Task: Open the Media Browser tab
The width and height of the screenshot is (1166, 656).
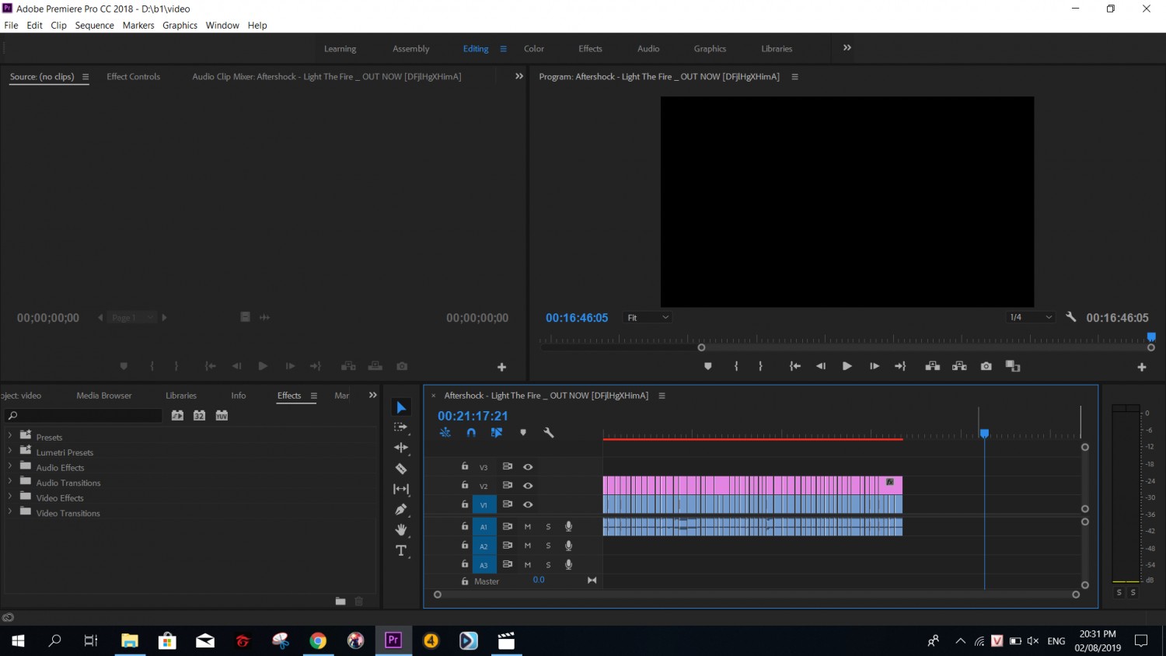Action: click(104, 396)
